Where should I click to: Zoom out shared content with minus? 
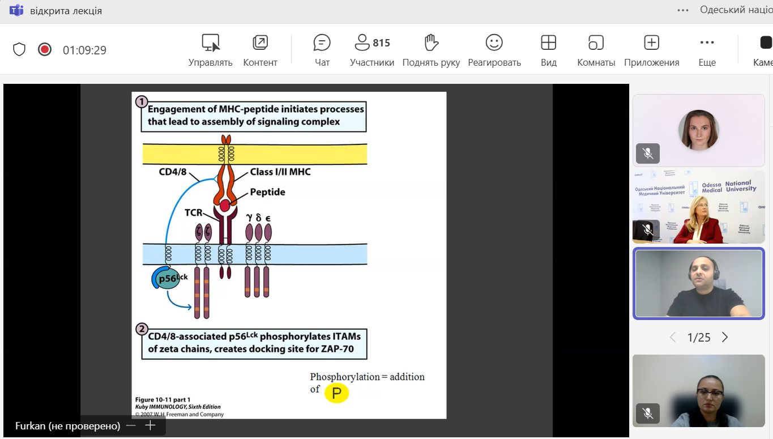pos(131,425)
